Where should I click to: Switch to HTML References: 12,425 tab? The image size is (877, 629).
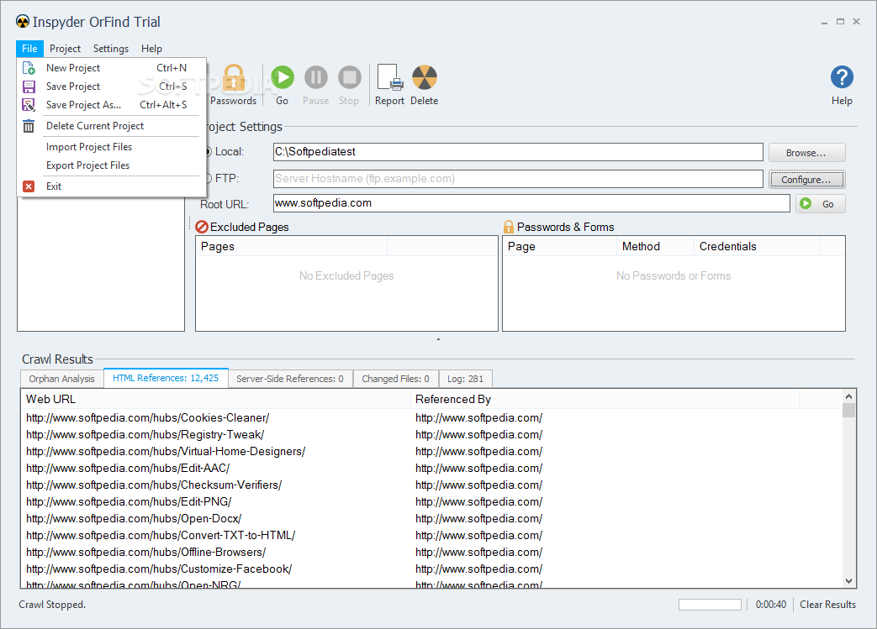click(x=166, y=378)
